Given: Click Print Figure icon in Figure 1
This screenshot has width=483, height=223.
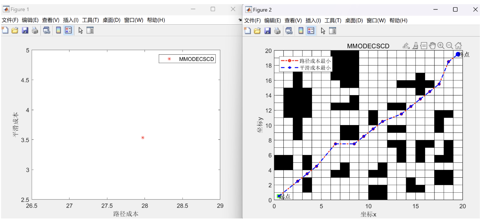Looking at the screenshot, I should coord(35,31).
